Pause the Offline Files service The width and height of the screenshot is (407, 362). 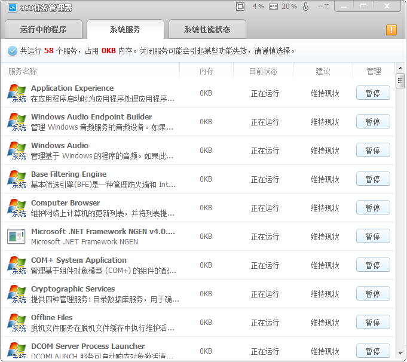(373, 323)
